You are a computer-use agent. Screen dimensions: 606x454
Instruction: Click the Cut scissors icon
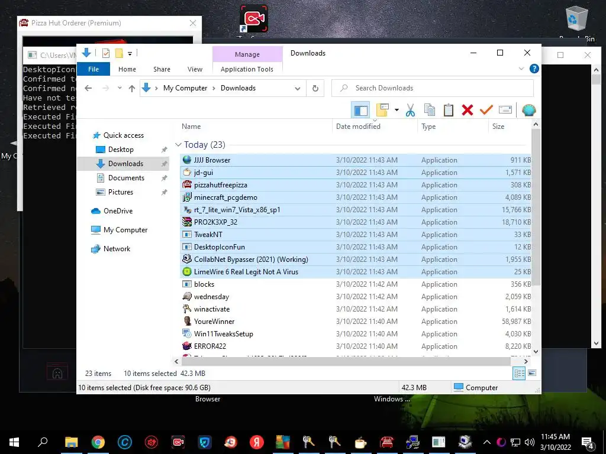[410, 111]
